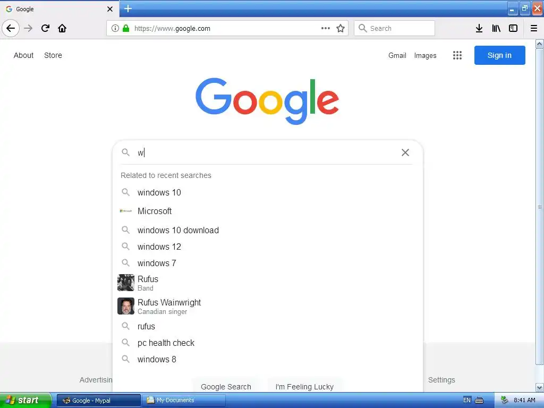Switch to My Documents taskbar button

(x=184, y=401)
